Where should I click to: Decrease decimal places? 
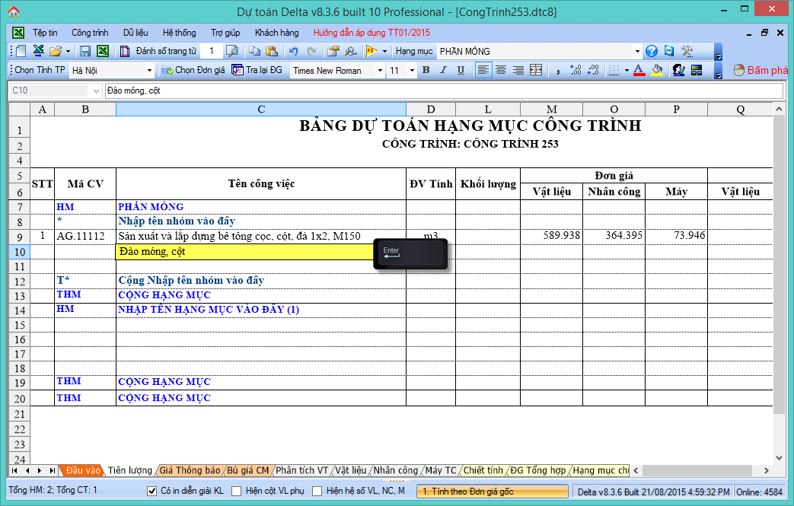[x=594, y=70]
